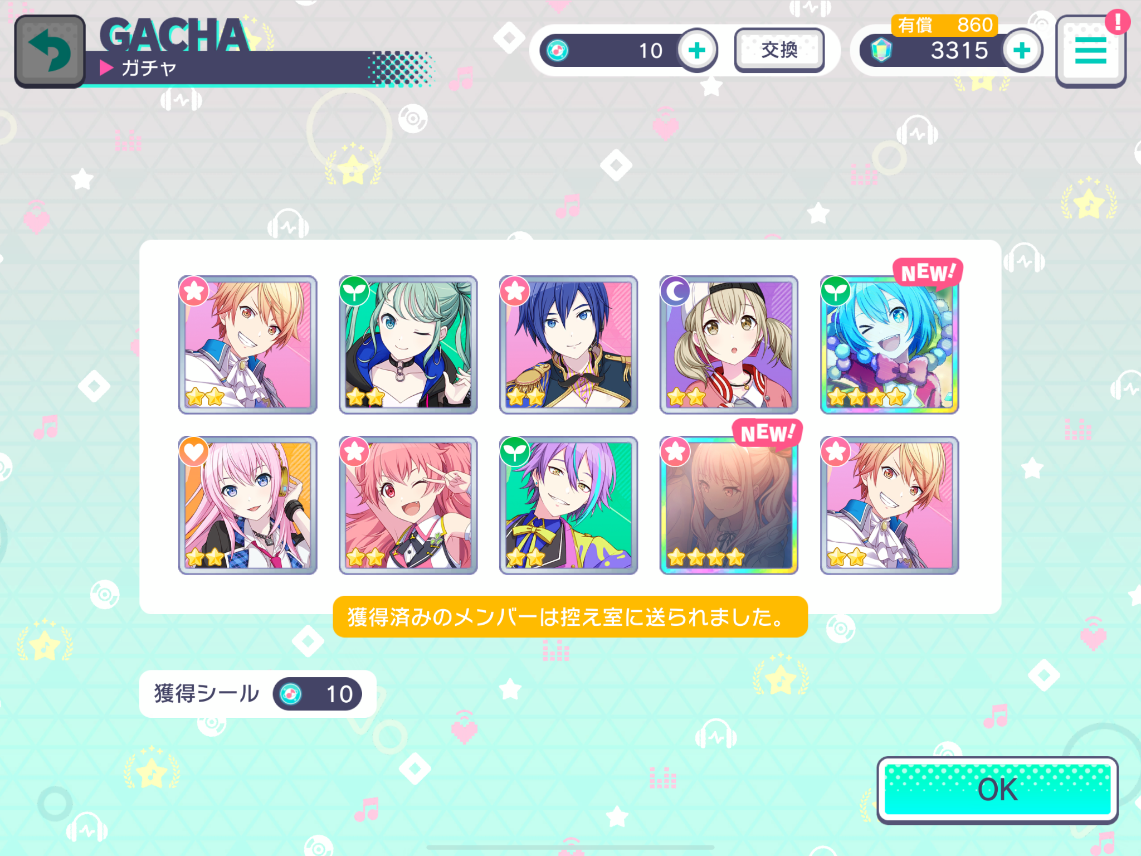Tap the yellow 獲得済みのメンバー notice banner
This screenshot has height=856, width=1141.
coord(570,617)
